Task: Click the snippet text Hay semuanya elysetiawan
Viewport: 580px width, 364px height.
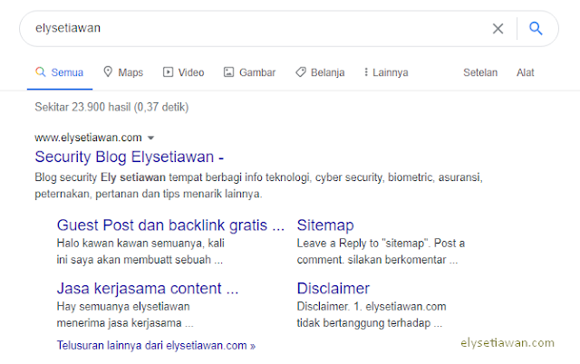Action: pos(125,314)
